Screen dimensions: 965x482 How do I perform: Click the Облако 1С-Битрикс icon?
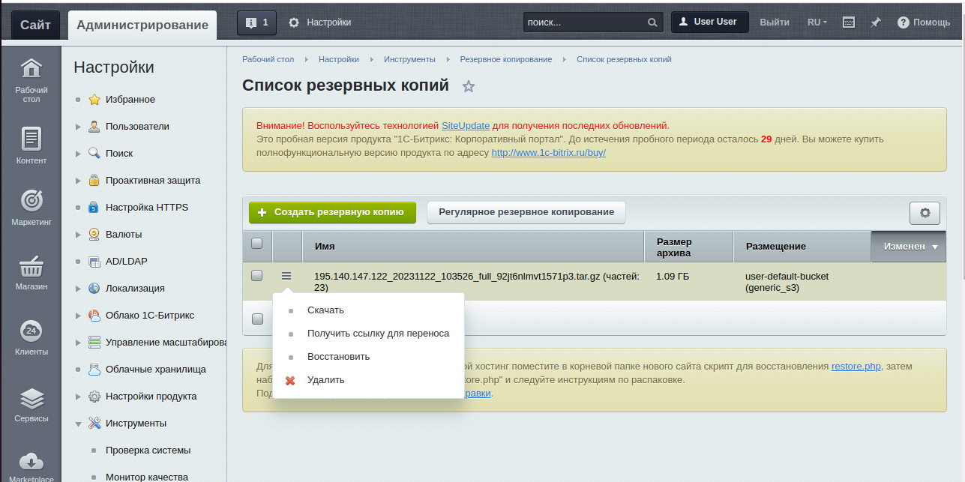click(x=94, y=316)
